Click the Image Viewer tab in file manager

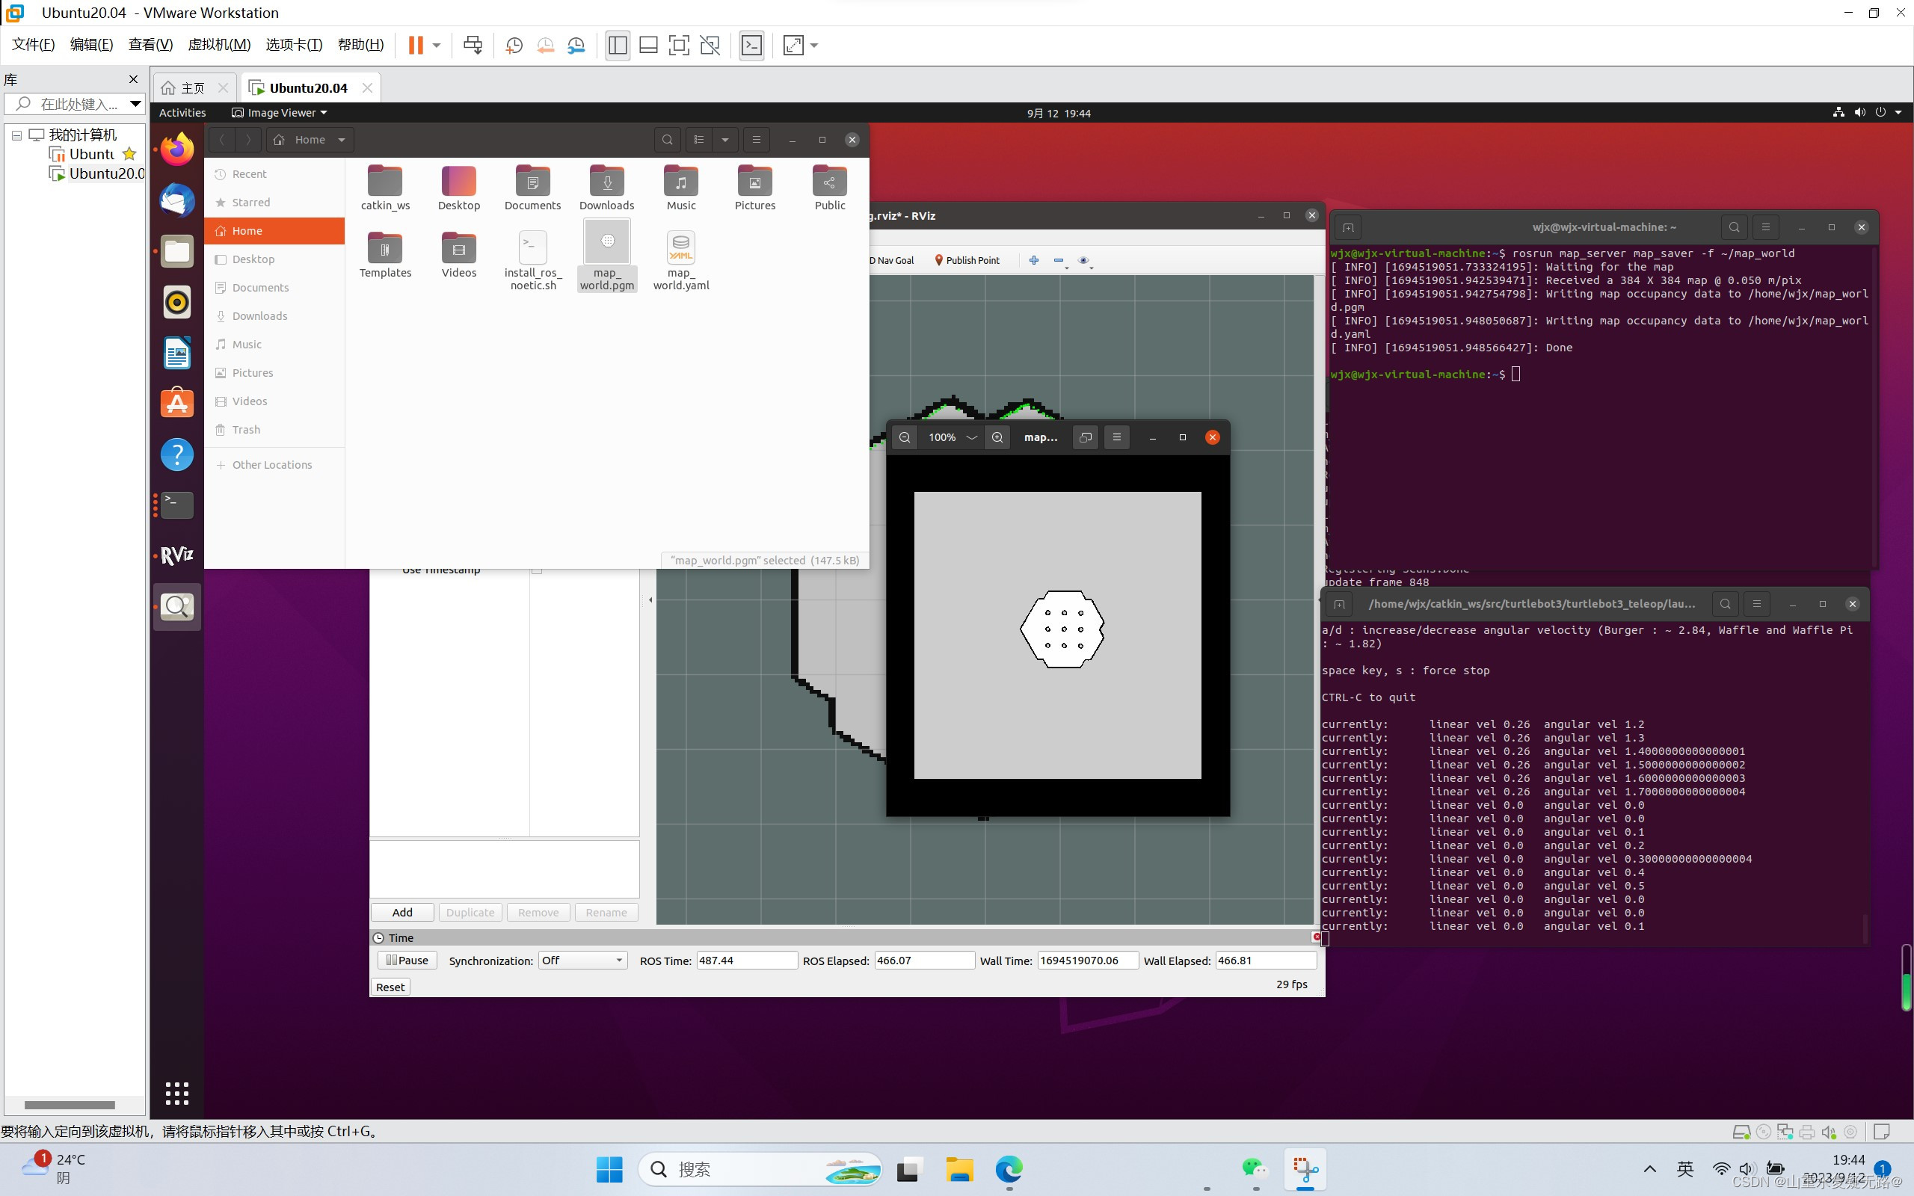coord(277,111)
